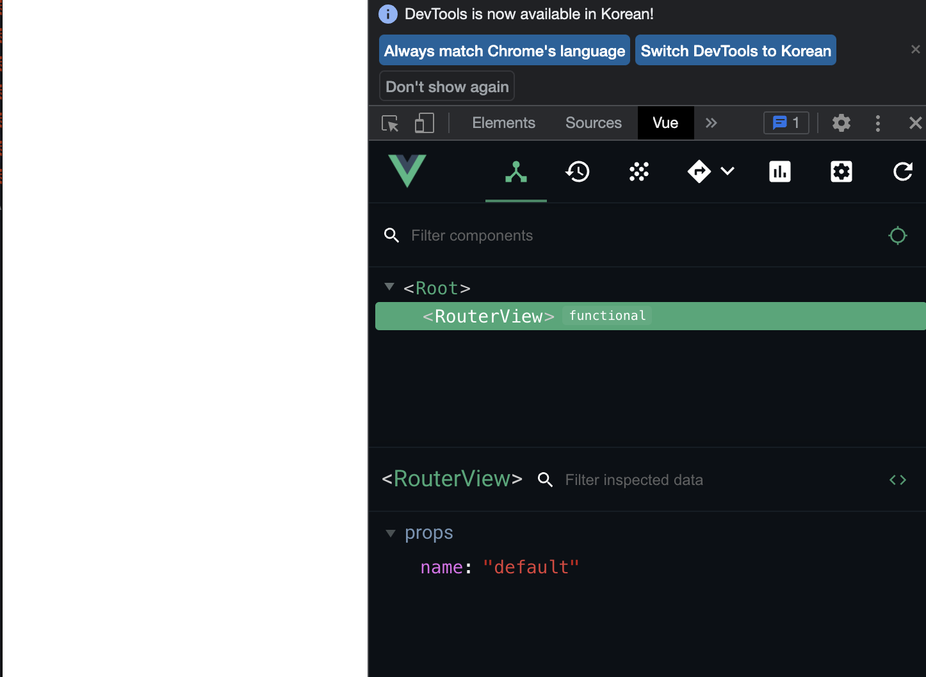Click the inspect element cursor icon
The height and width of the screenshot is (677, 926).
[390, 123]
